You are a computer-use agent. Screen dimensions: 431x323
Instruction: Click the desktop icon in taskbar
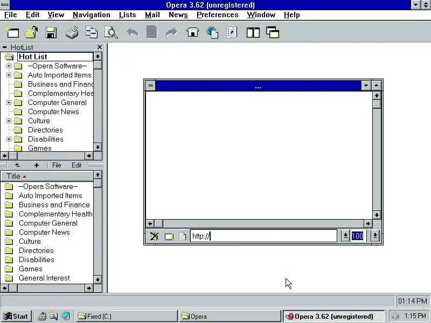coord(66,316)
